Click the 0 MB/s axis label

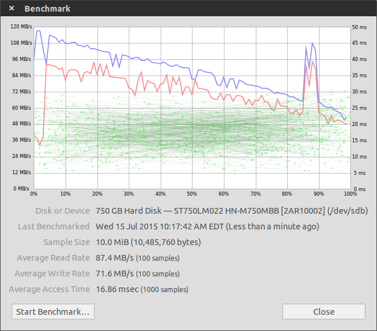click(21, 189)
